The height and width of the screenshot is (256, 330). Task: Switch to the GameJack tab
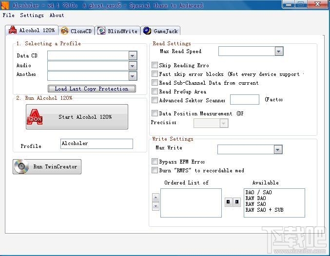[160, 31]
